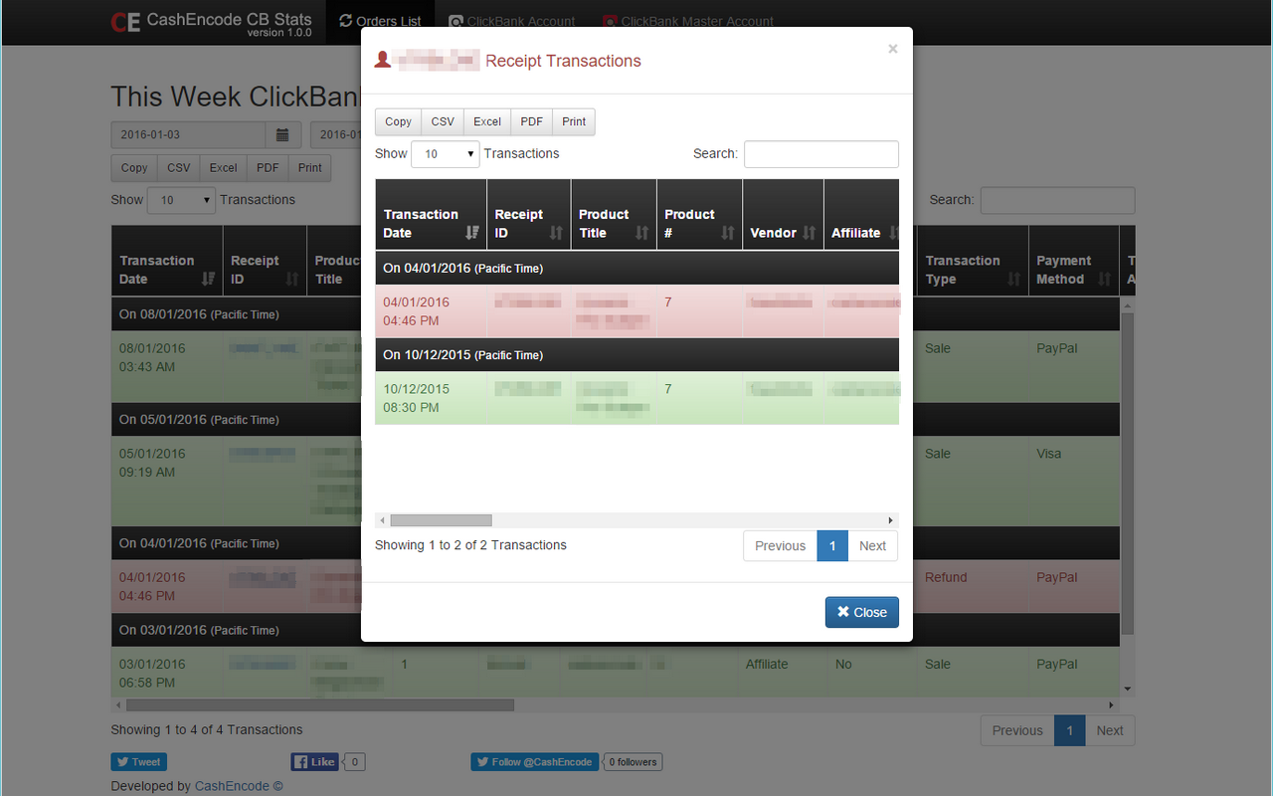Click background CSV export button
Screen dimensions: 1273x796
[x=179, y=168]
